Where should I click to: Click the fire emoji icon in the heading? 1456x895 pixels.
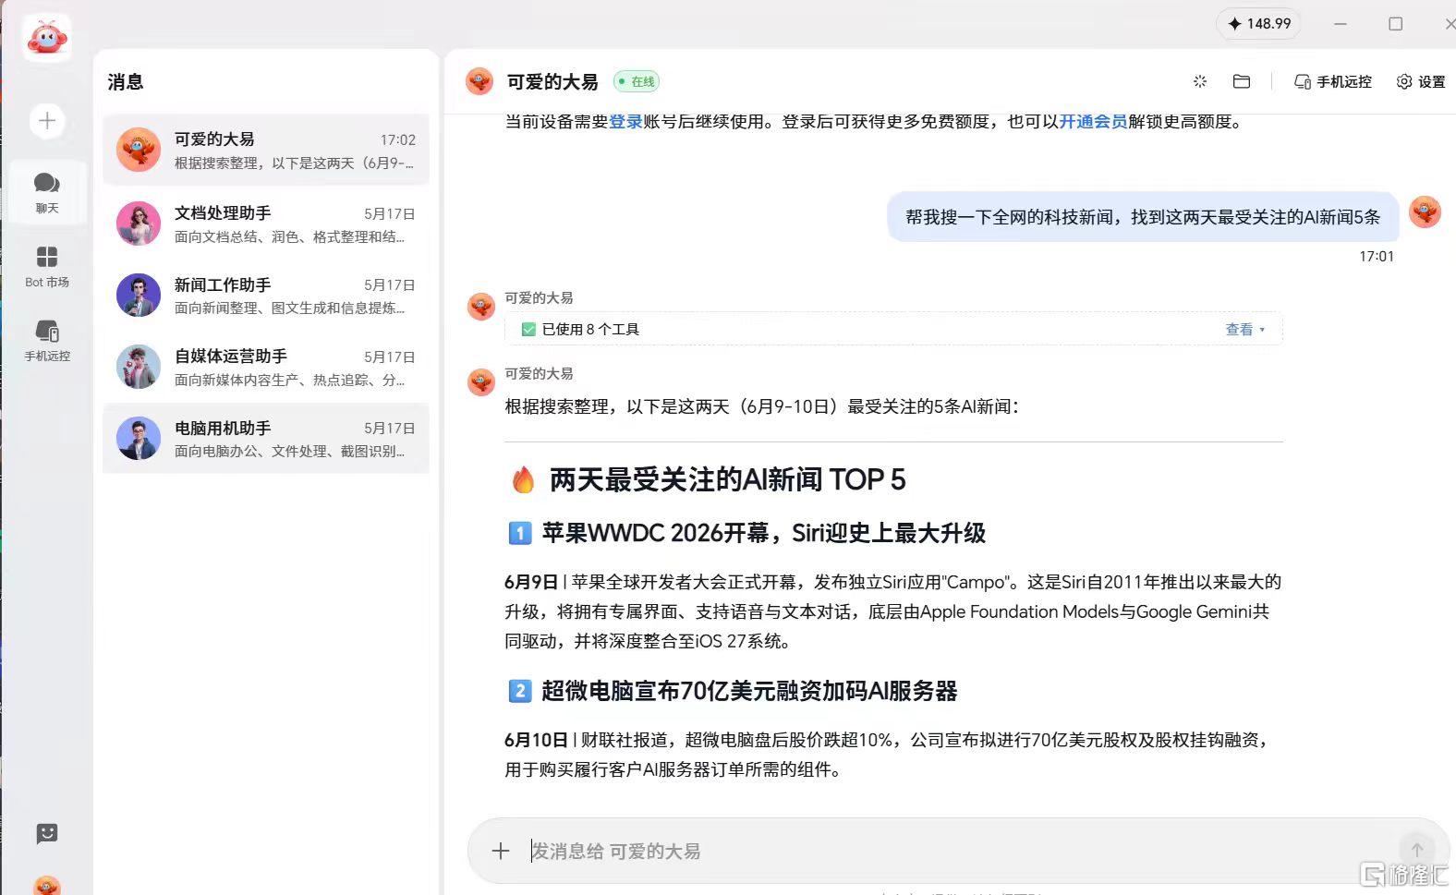tap(523, 479)
